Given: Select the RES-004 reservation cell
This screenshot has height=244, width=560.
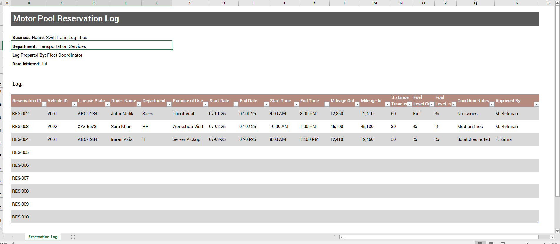Looking at the screenshot, I should [29, 139].
